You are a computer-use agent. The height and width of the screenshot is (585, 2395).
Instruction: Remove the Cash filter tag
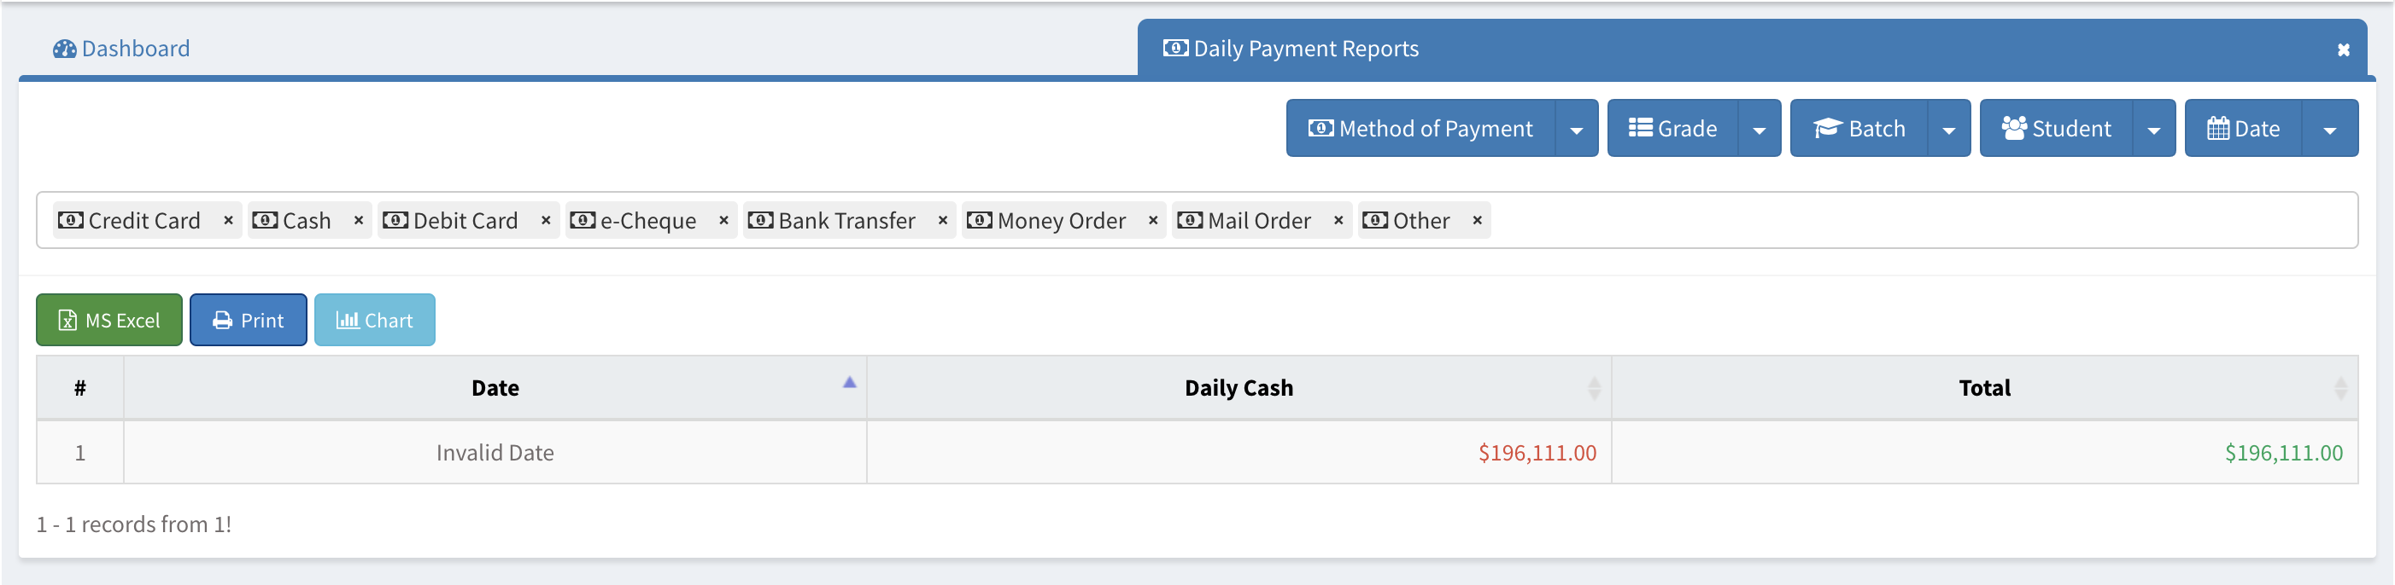(x=358, y=220)
